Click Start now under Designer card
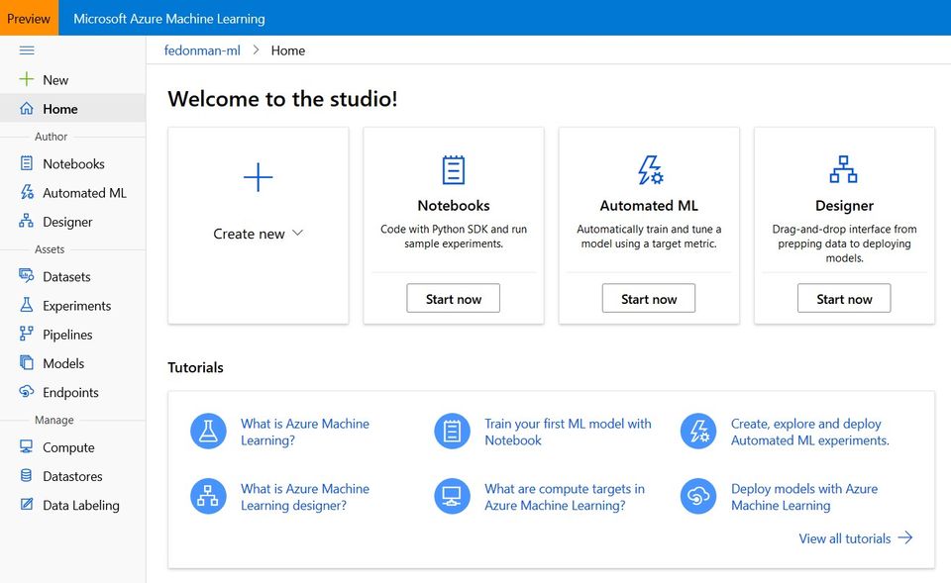The height and width of the screenshot is (583, 951). tap(844, 298)
